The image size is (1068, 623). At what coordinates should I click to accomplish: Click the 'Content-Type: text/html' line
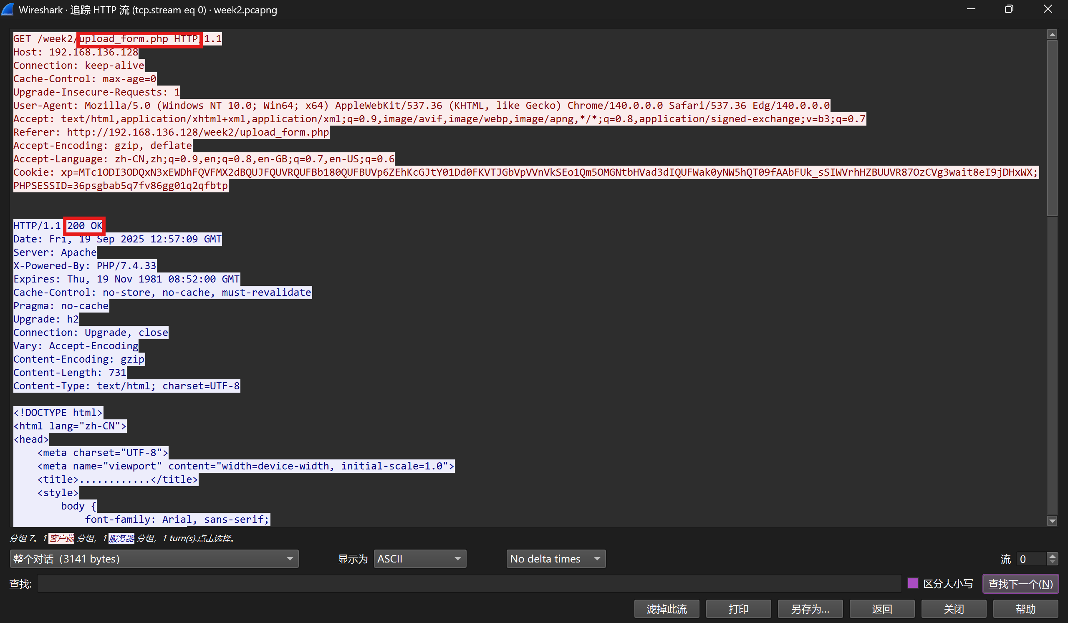tap(127, 386)
